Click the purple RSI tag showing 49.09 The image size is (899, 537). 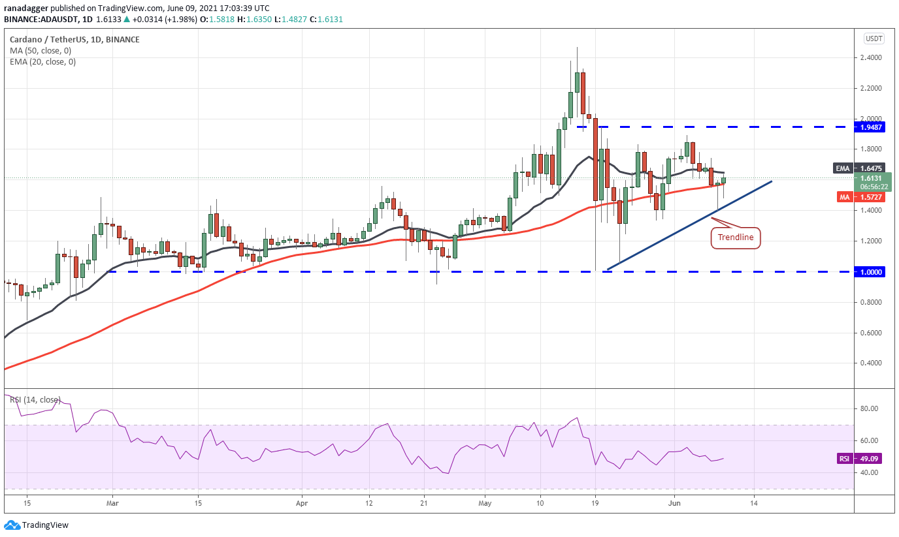coord(845,459)
